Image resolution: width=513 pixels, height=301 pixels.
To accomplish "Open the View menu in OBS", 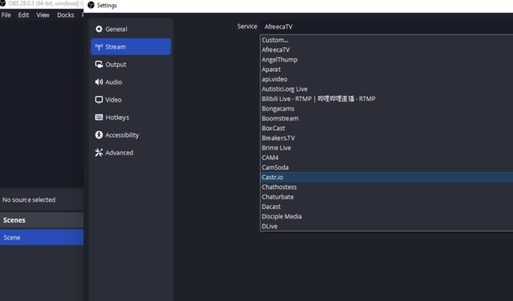I will tap(43, 15).
